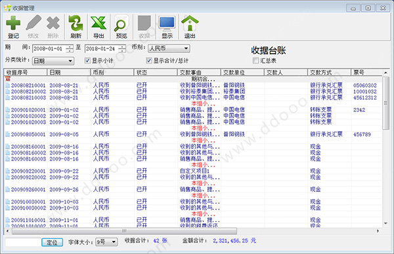Click ticket number 45612312
The height and width of the screenshot is (254, 394).
click(365, 98)
